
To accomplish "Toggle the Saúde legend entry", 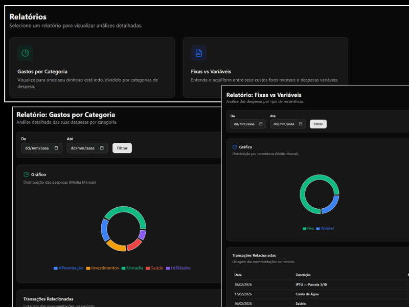I will [x=156, y=268].
